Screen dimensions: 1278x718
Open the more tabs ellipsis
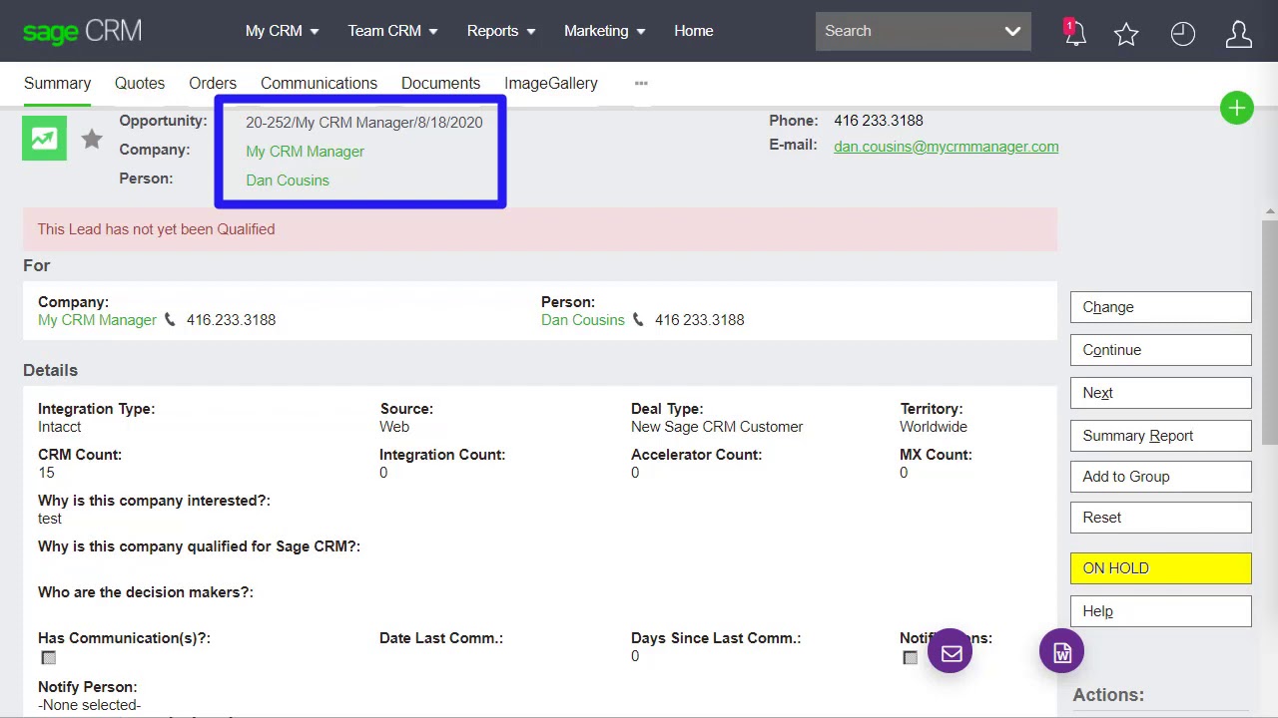pyautogui.click(x=641, y=83)
